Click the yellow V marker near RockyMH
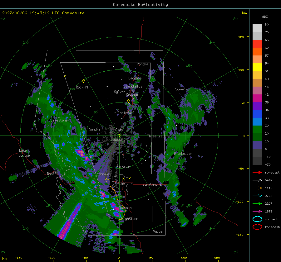Image resolution: width=281 pixels, height=262 pixels. tap(65, 76)
